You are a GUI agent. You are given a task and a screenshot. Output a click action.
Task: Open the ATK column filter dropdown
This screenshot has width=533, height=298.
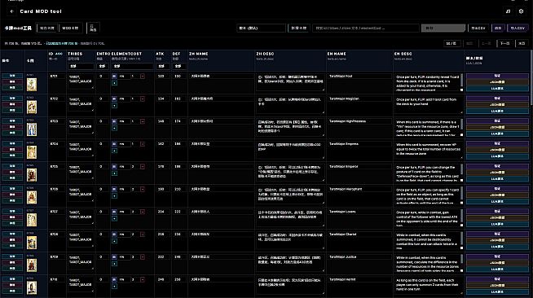click(162, 66)
